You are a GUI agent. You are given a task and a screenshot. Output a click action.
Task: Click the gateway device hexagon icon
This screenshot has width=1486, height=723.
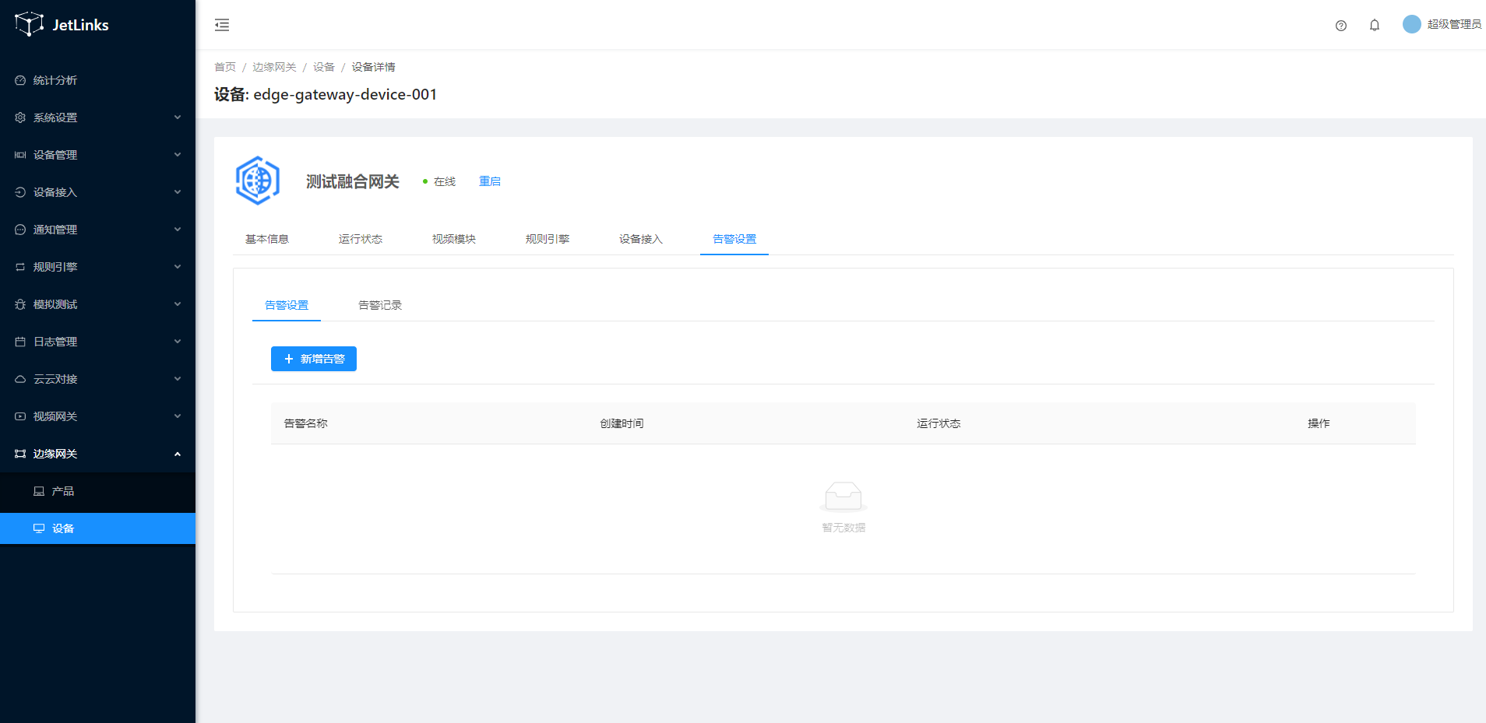(258, 181)
